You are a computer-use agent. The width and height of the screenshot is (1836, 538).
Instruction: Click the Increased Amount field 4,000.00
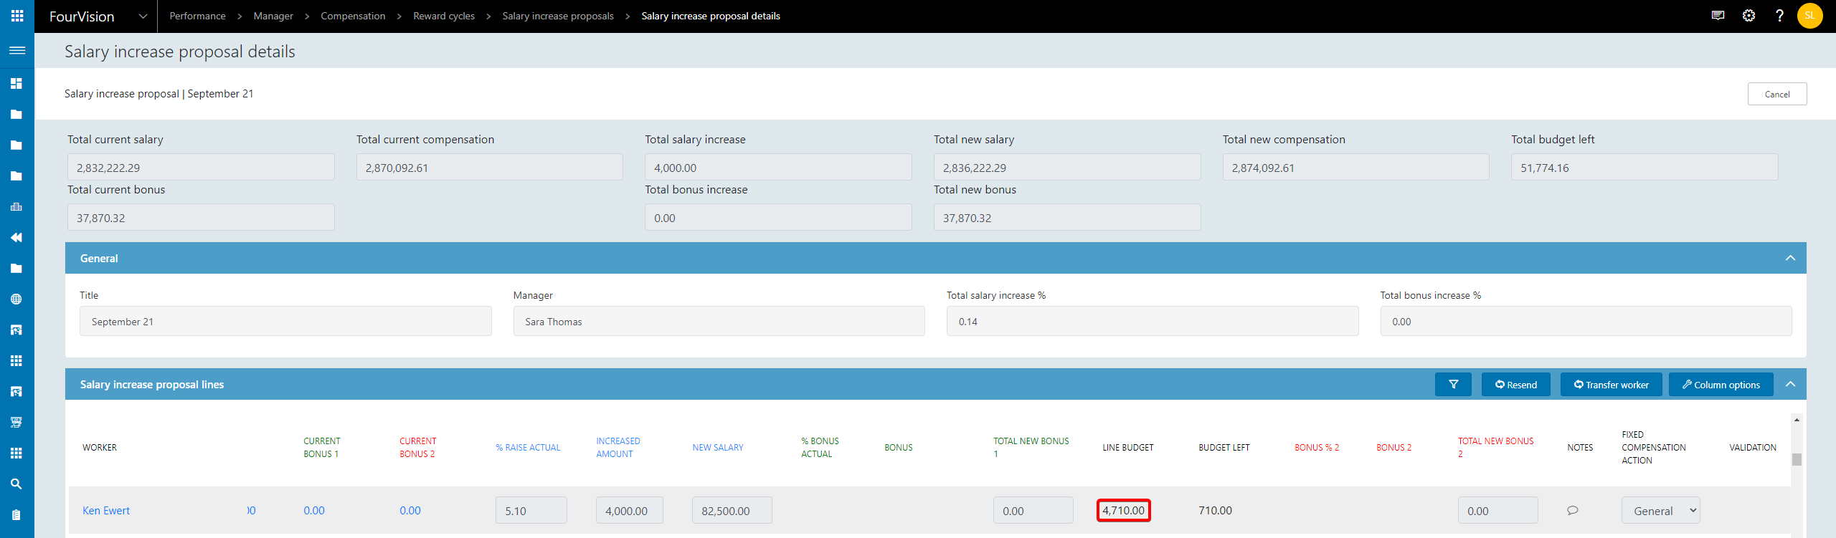point(630,511)
